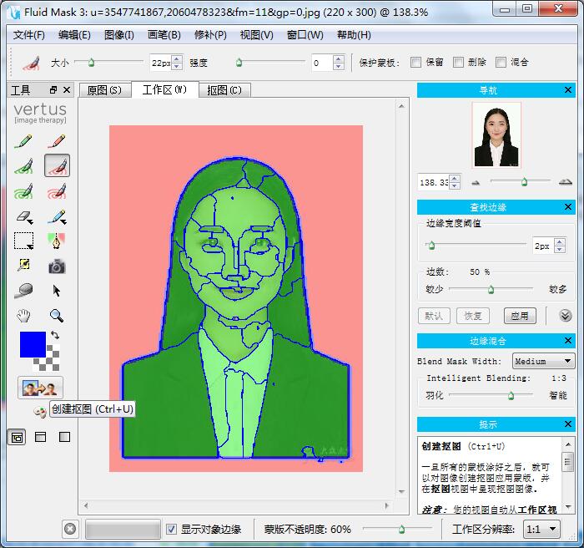Open the 修补(P) menu

pyautogui.click(x=210, y=35)
